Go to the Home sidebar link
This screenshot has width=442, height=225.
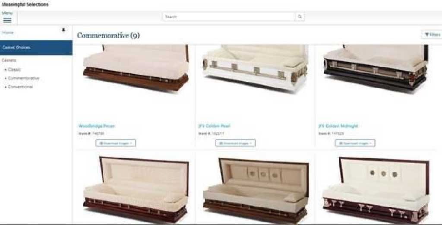8,33
